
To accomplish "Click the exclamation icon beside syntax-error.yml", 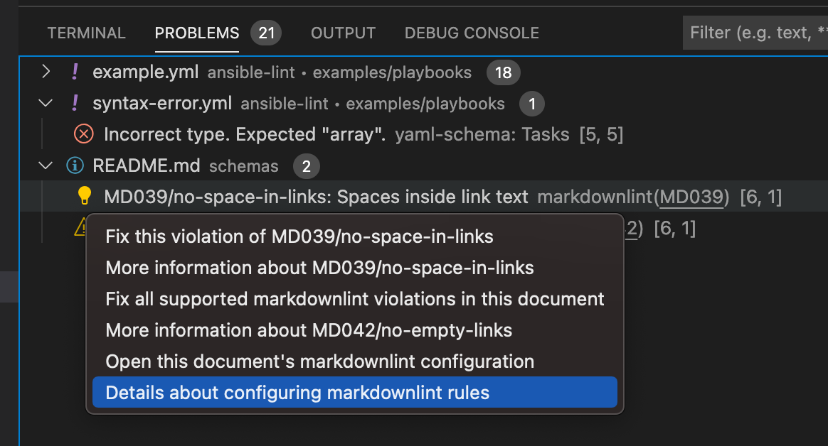I will (75, 103).
